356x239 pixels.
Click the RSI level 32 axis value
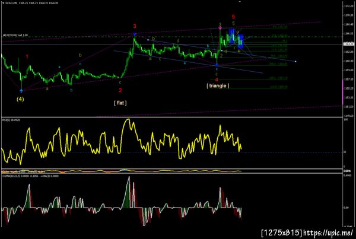(345, 152)
